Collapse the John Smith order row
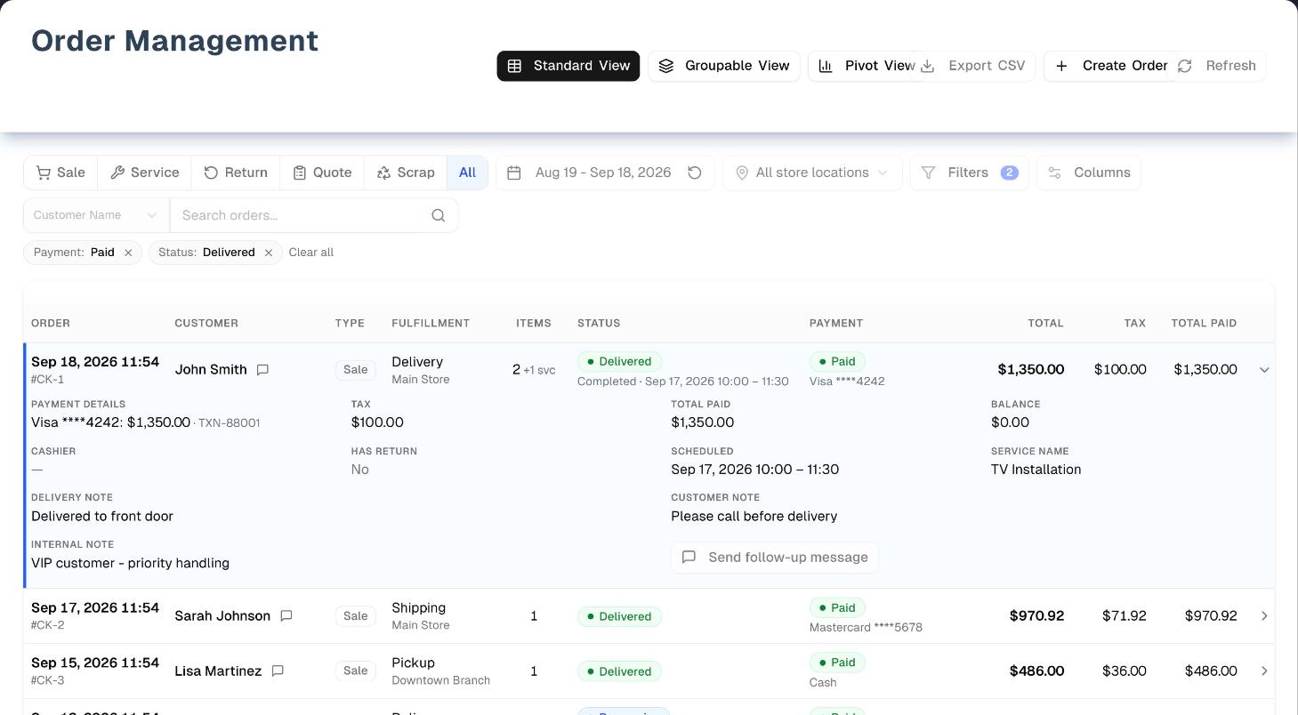This screenshot has height=715, width=1298. 1264,370
